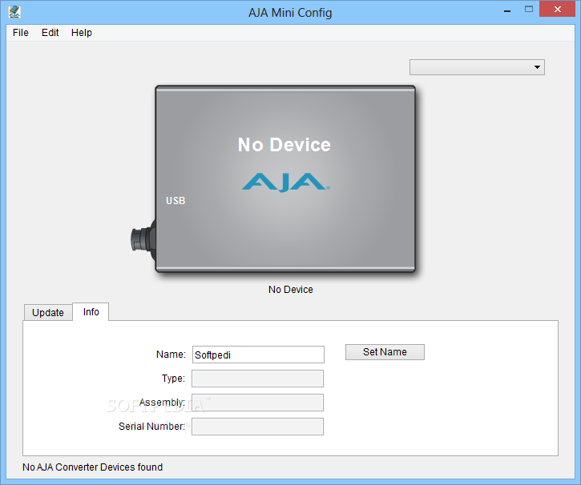Click the disabled Type field
The width and height of the screenshot is (581, 485).
pyautogui.click(x=257, y=379)
